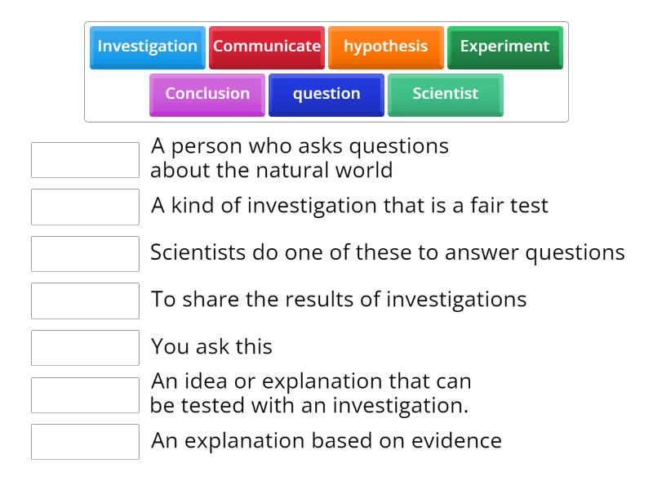Click the clue about the natural world
This screenshot has height=490, width=653.
click(x=300, y=158)
